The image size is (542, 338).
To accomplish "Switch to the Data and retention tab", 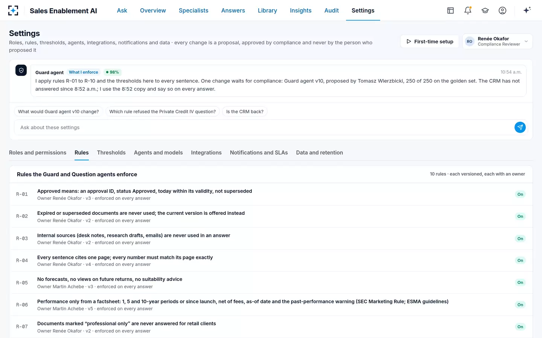I will point(320,152).
